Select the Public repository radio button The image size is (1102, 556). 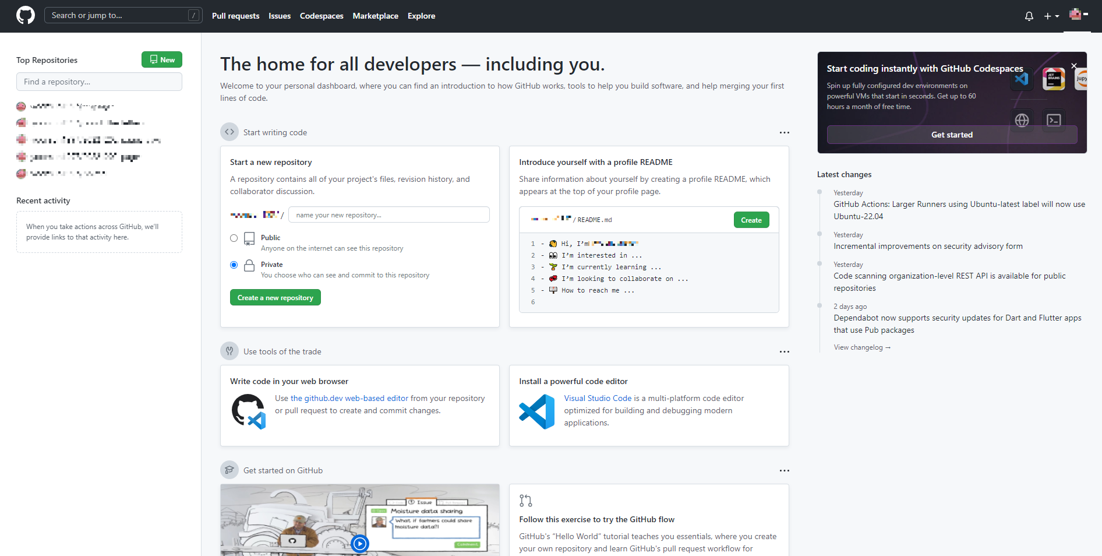[x=234, y=238]
